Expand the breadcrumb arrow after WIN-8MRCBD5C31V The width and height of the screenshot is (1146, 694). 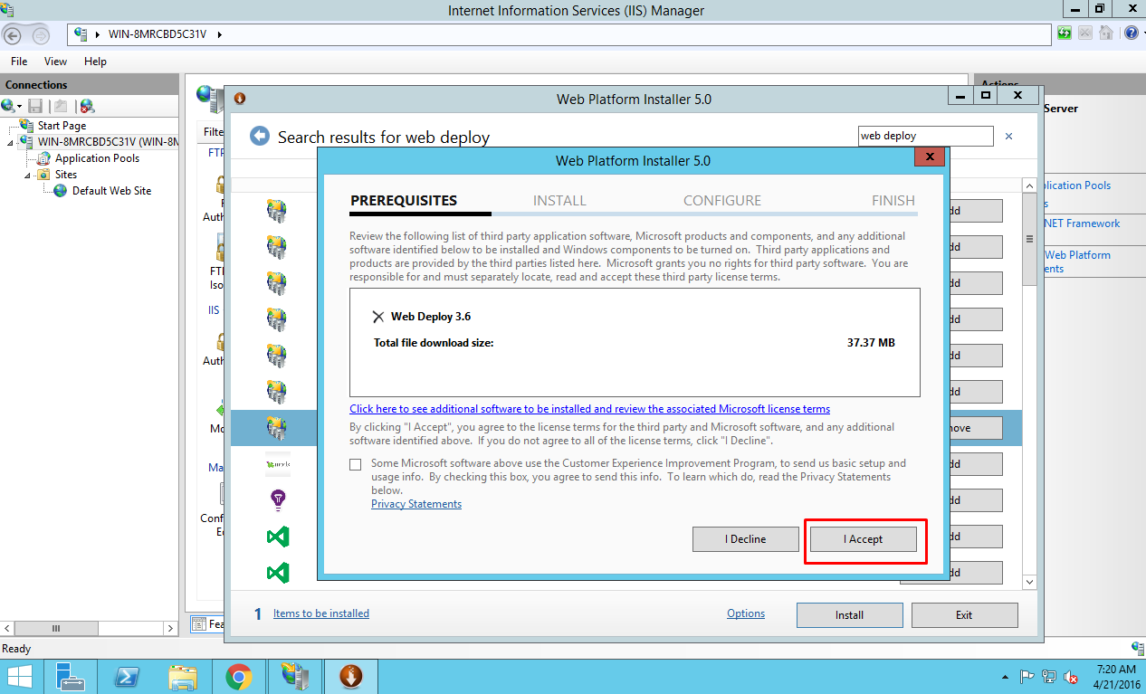tap(220, 34)
